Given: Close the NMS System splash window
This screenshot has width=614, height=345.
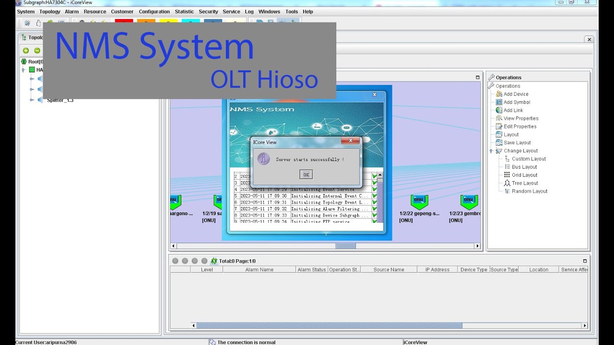Looking at the screenshot, I should (375, 95).
